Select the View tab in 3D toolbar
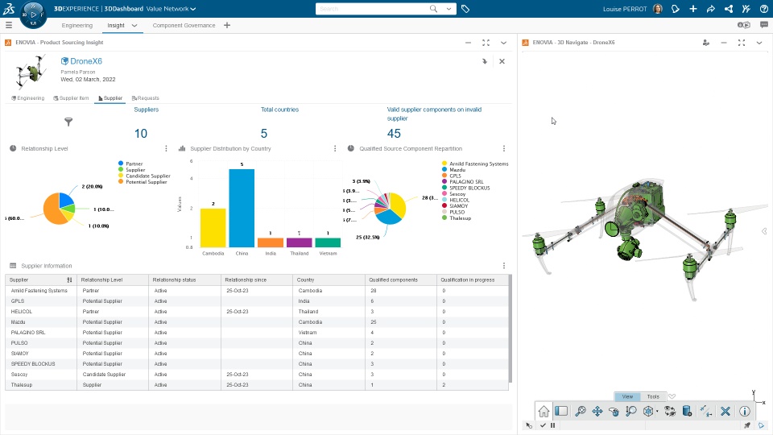The width and height of the screenshot is (773, 435). 627,396
